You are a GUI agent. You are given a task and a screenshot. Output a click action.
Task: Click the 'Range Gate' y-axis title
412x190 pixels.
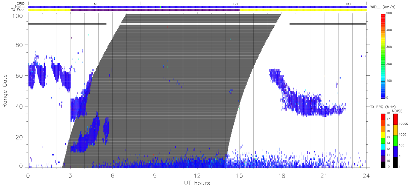pos(5,91)
